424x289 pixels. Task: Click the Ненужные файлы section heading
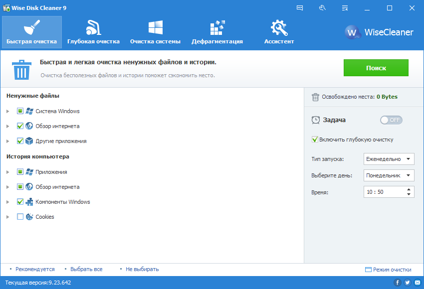pos(33,96)
